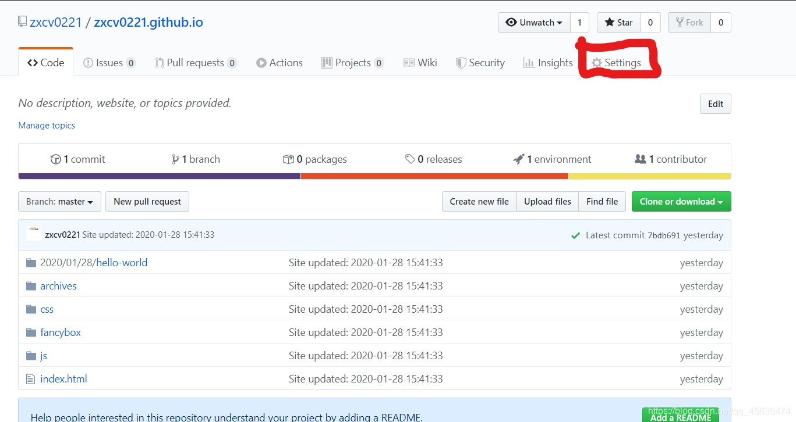
Task: Click the file icon for index.html
Action: point(31,379)
